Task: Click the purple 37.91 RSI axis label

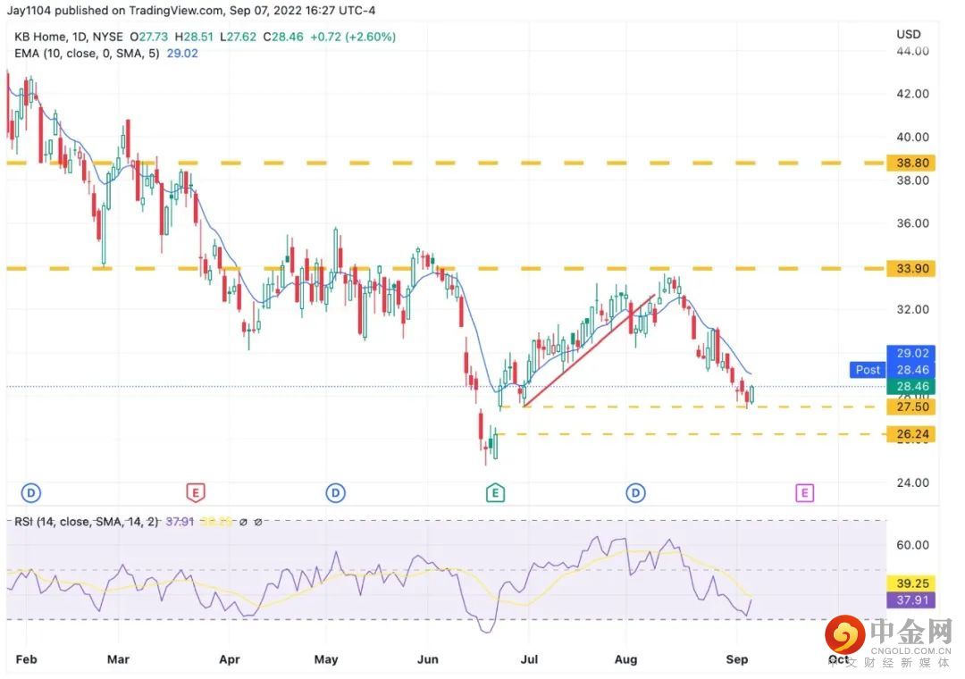Action: (x=911, y=599)
